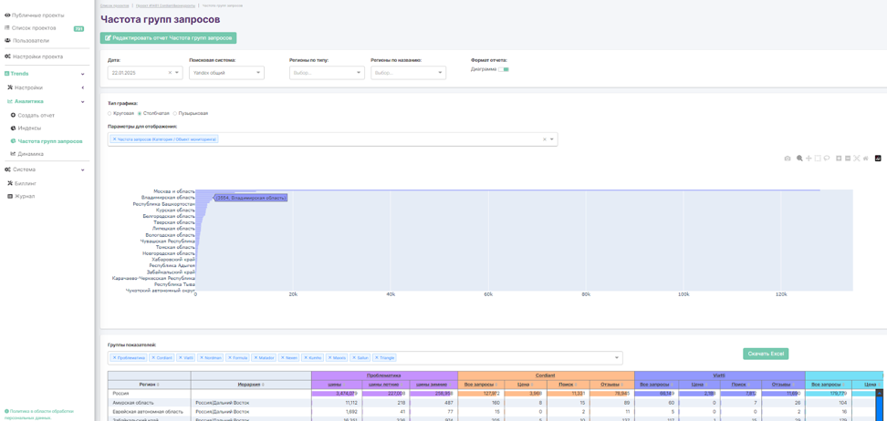Open Динамика in the sidebar menu

click(30, 154)
